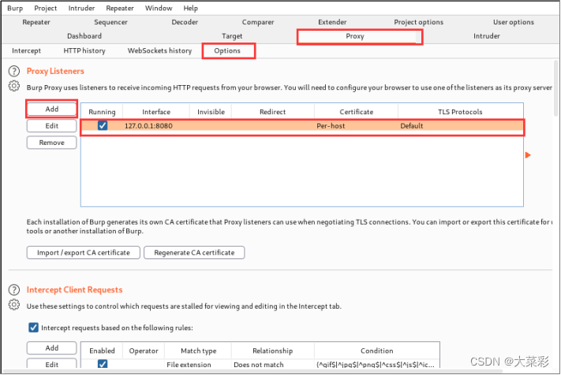Image resolution: width=561 pixels, height=375 pixels.
Task: Open the Project options tab
Action: [419, 22]
